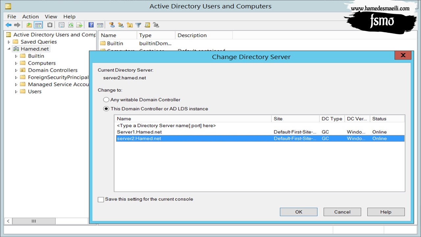This screenshot has width=421, height=237.
Task: Open the View menu
Action: coord(51,16)
